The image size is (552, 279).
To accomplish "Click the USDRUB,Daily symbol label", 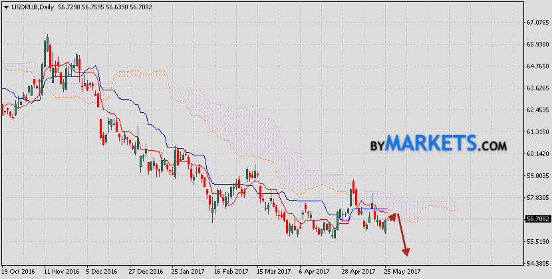I will 33,5.
